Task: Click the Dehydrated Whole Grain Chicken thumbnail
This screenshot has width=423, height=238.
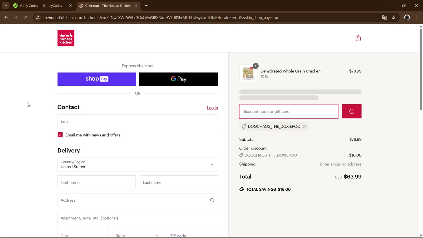Action: click(x=248, y=73)
